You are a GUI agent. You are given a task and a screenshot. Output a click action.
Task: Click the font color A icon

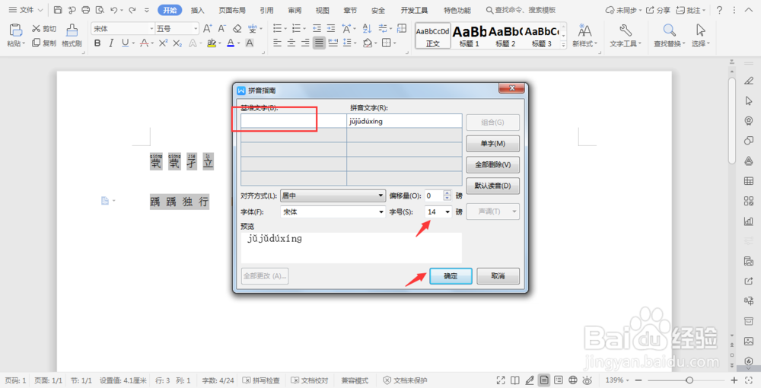coord(231,43)
